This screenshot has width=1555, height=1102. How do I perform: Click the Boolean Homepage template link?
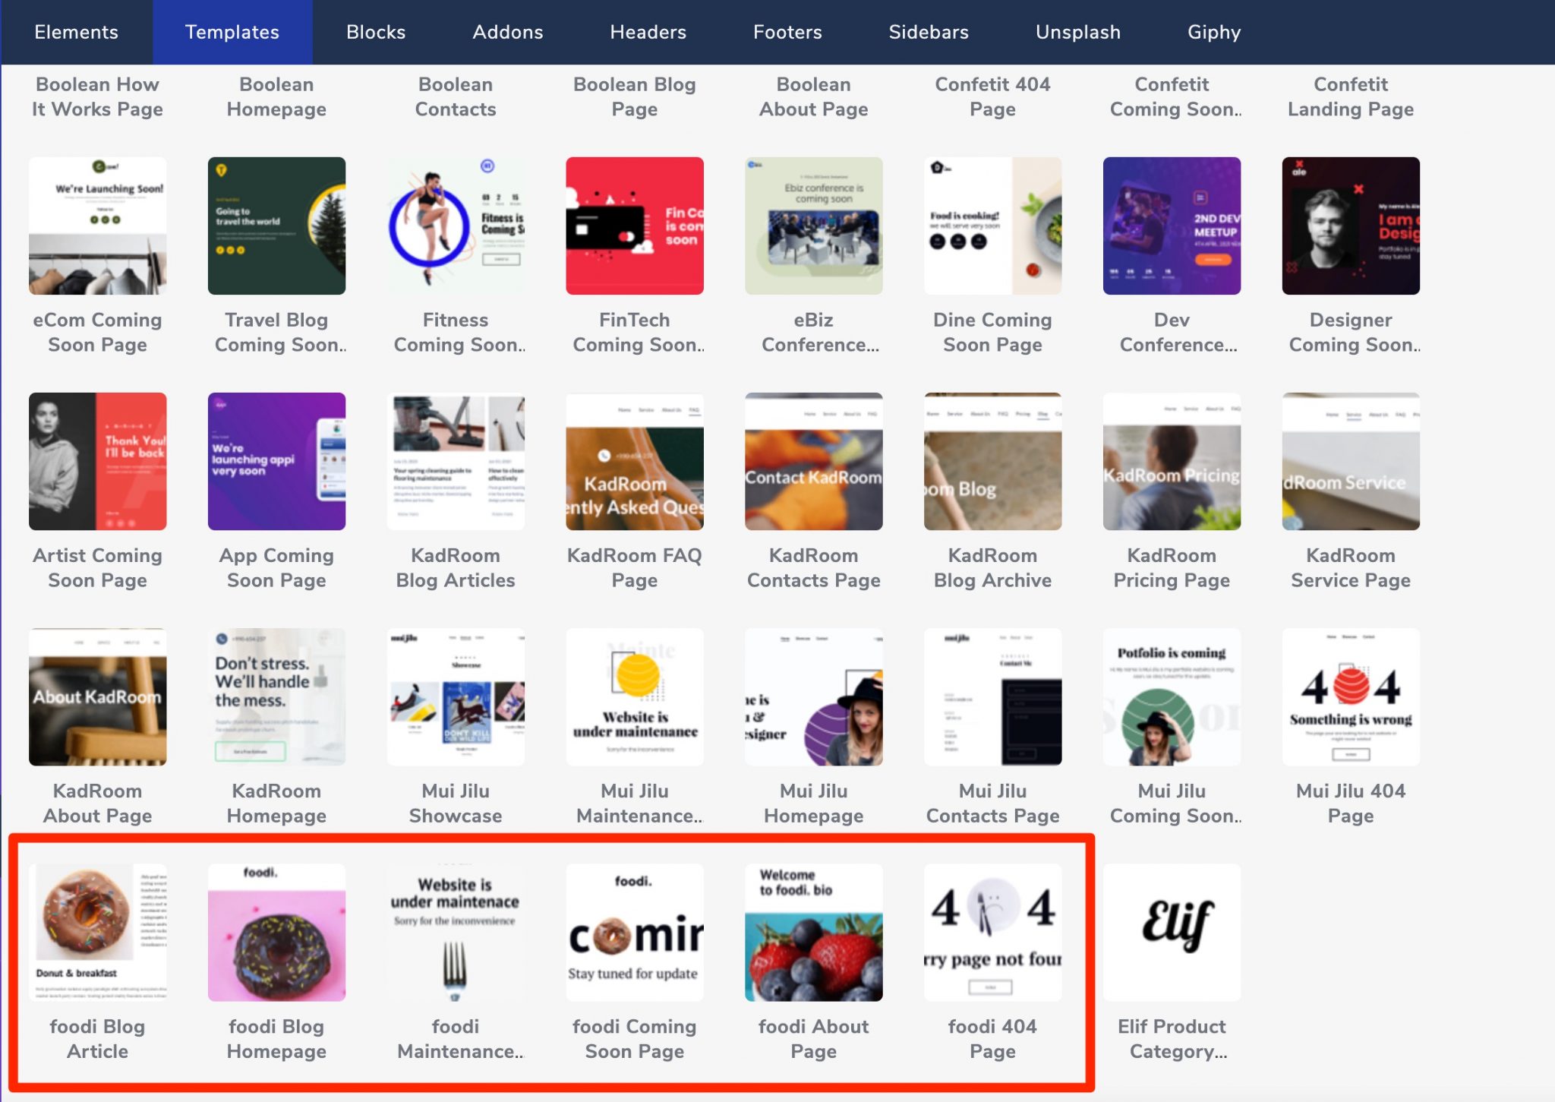276,96
